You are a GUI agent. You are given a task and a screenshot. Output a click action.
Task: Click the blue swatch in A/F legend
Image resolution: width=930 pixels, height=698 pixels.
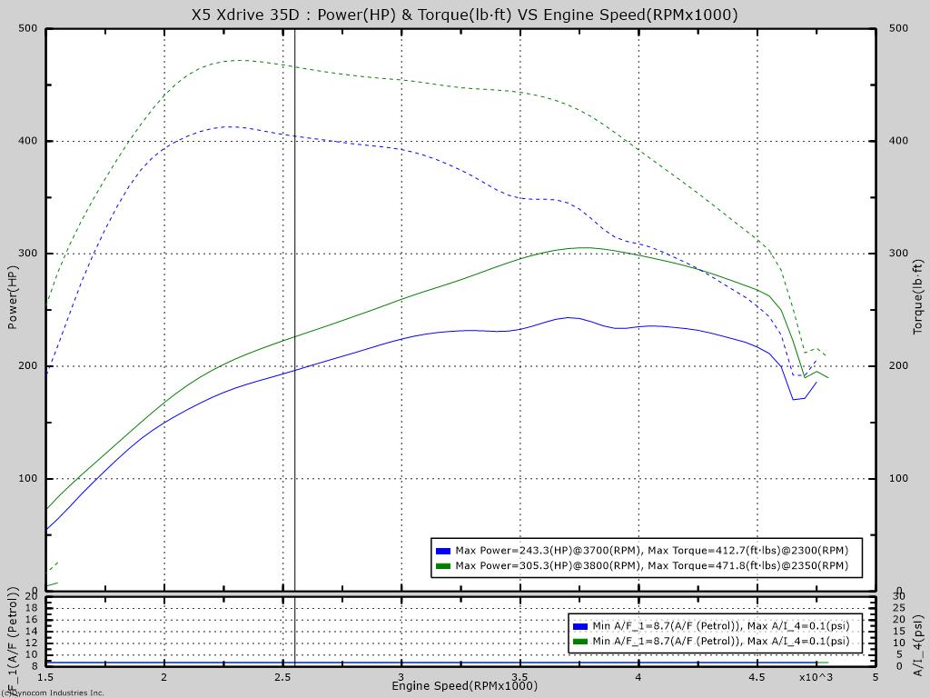click(x=579, y=626)
